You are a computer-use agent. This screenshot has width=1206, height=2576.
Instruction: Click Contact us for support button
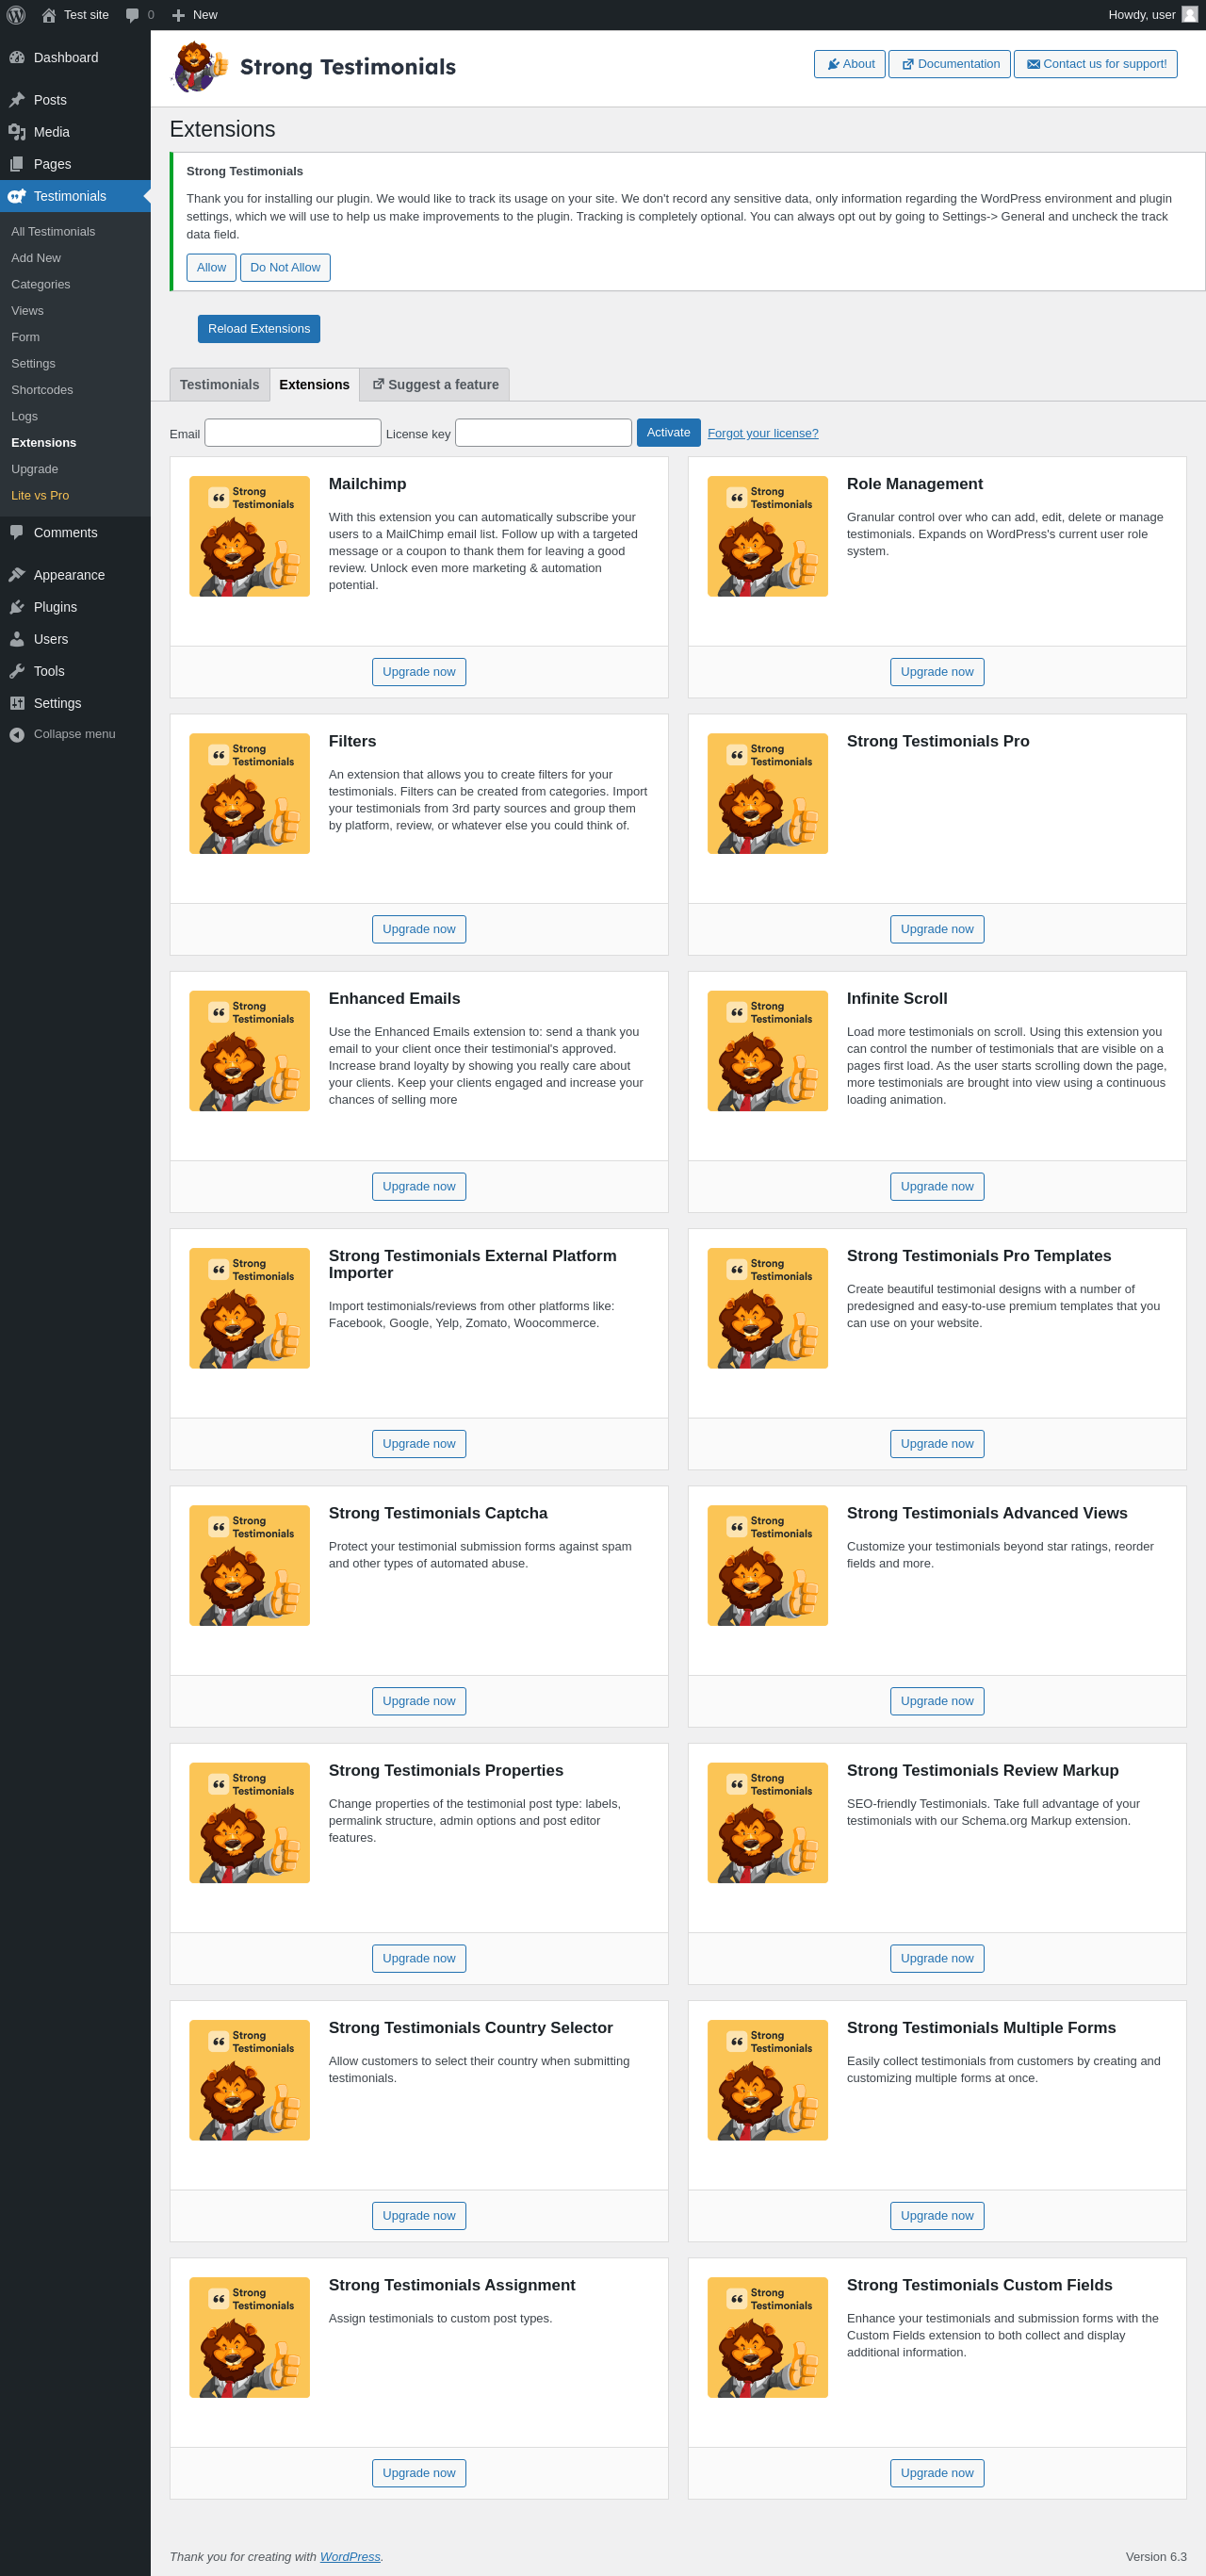[1096, 64]
